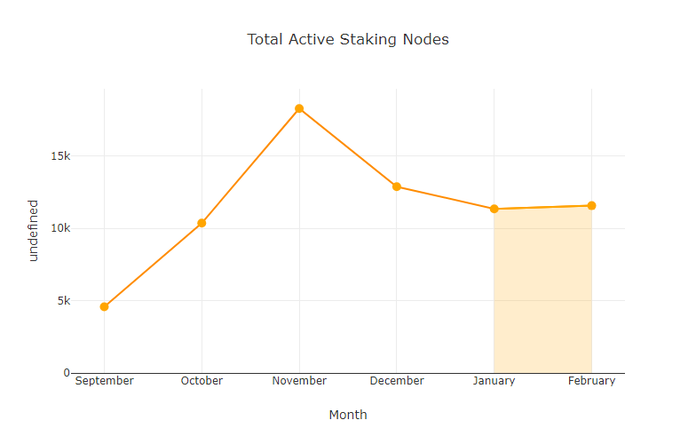
Task: Click the December data point marker
Action: (x=397, y=186)
